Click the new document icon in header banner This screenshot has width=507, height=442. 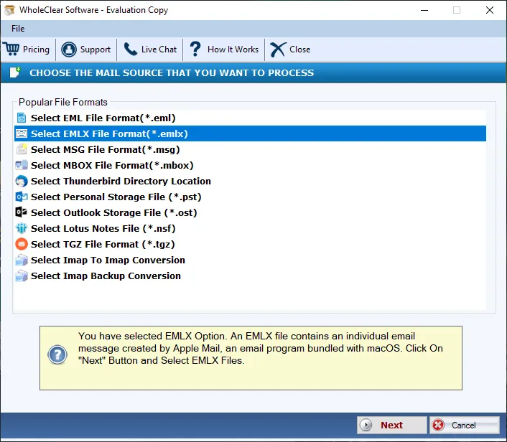coord(15,72)
